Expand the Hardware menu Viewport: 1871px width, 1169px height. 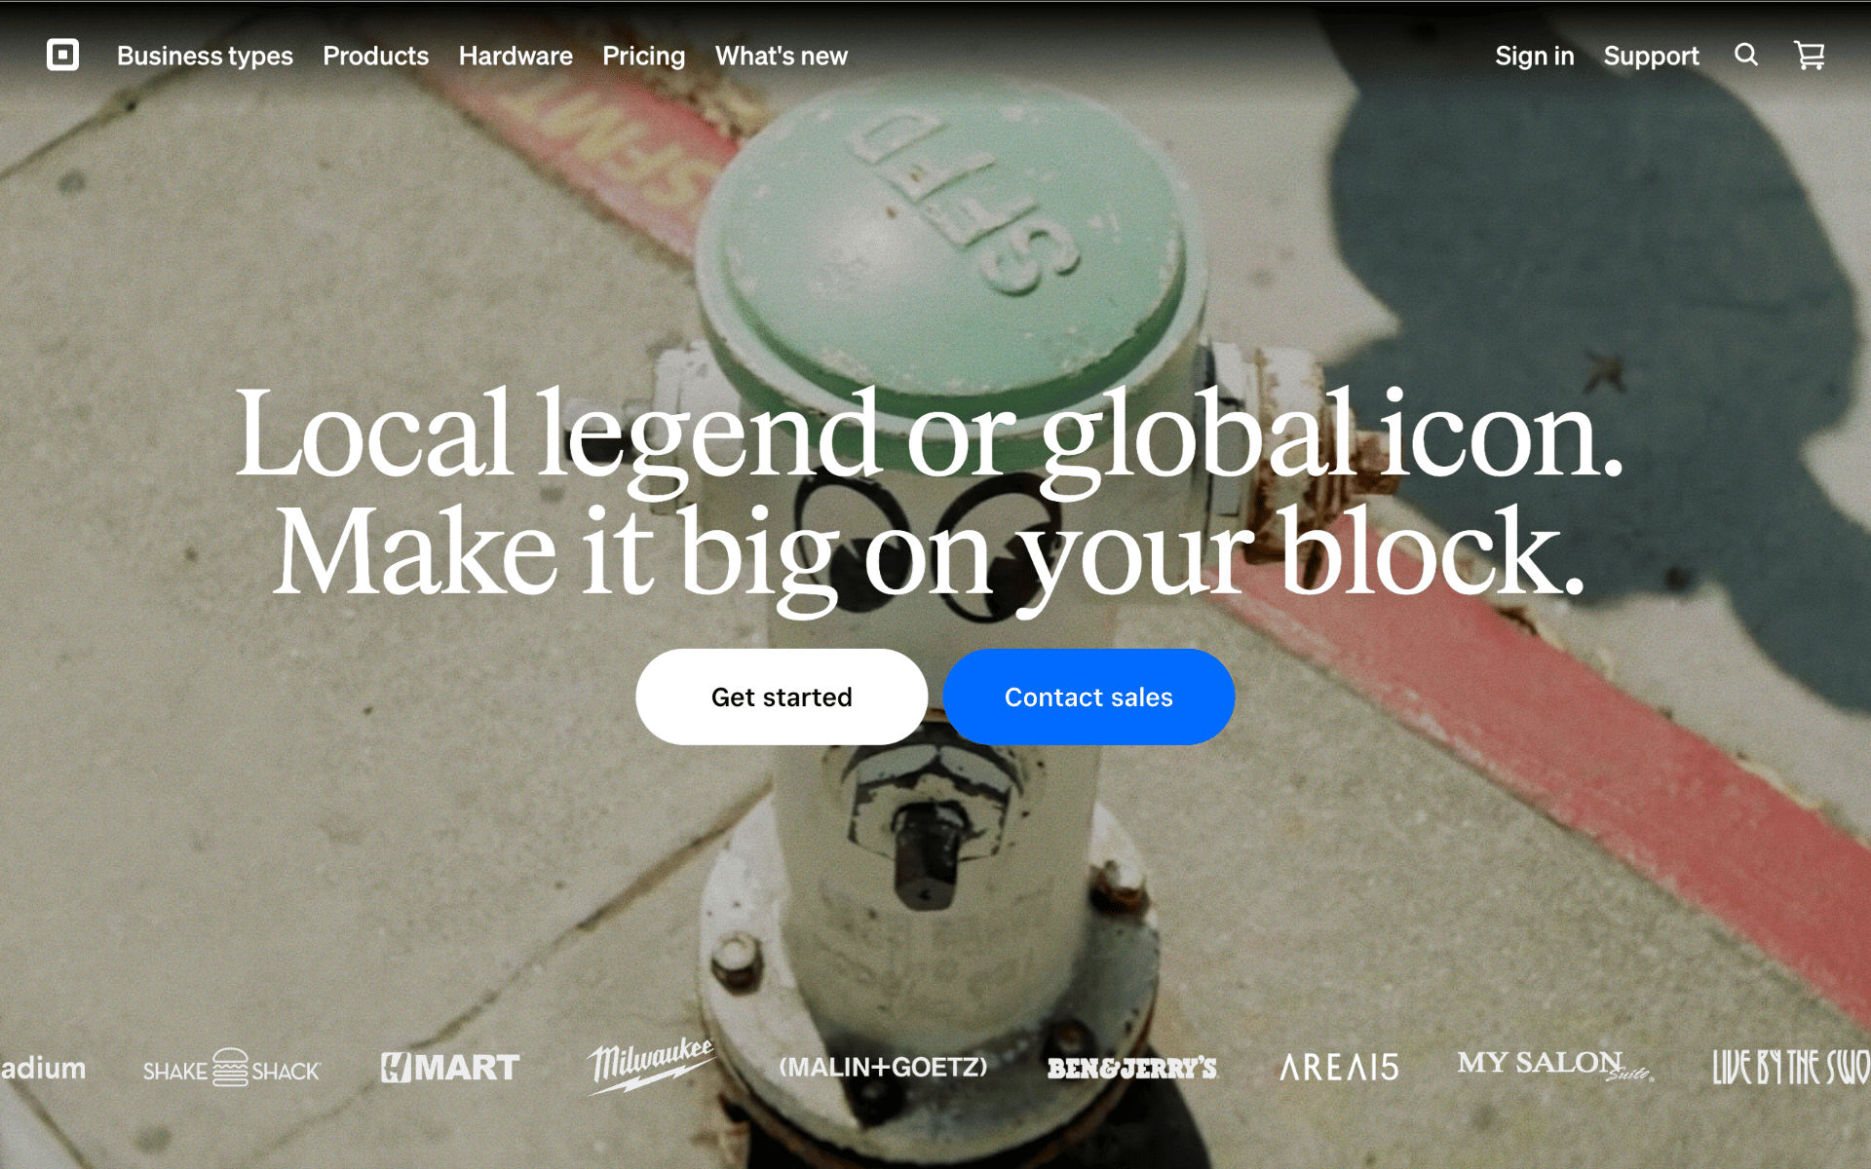pyautogui.click(x=515, y=56)
